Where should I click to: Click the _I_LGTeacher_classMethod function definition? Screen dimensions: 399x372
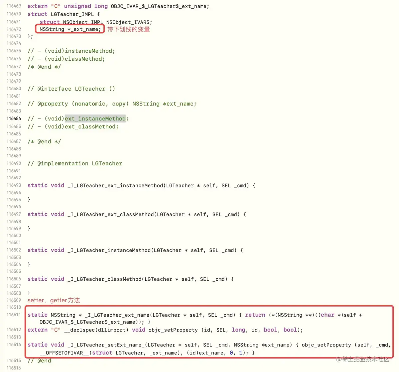point(130,279)
